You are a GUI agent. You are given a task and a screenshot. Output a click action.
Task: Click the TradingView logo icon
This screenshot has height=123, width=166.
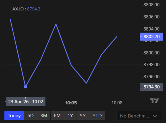click(154, 101)
